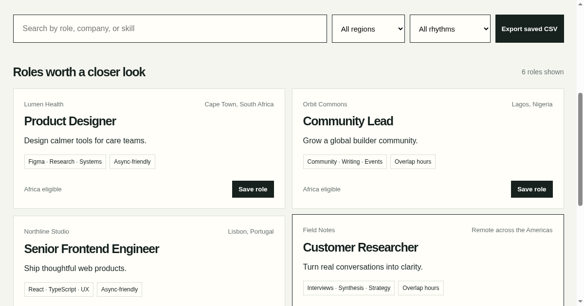Click the Product Designer title
The width and height of the screenshot is (584, 306).
pos(70,121)
